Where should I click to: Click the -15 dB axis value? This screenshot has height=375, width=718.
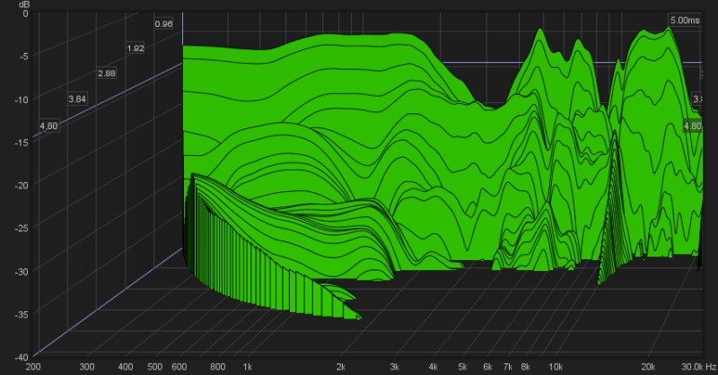click(22, 143)
